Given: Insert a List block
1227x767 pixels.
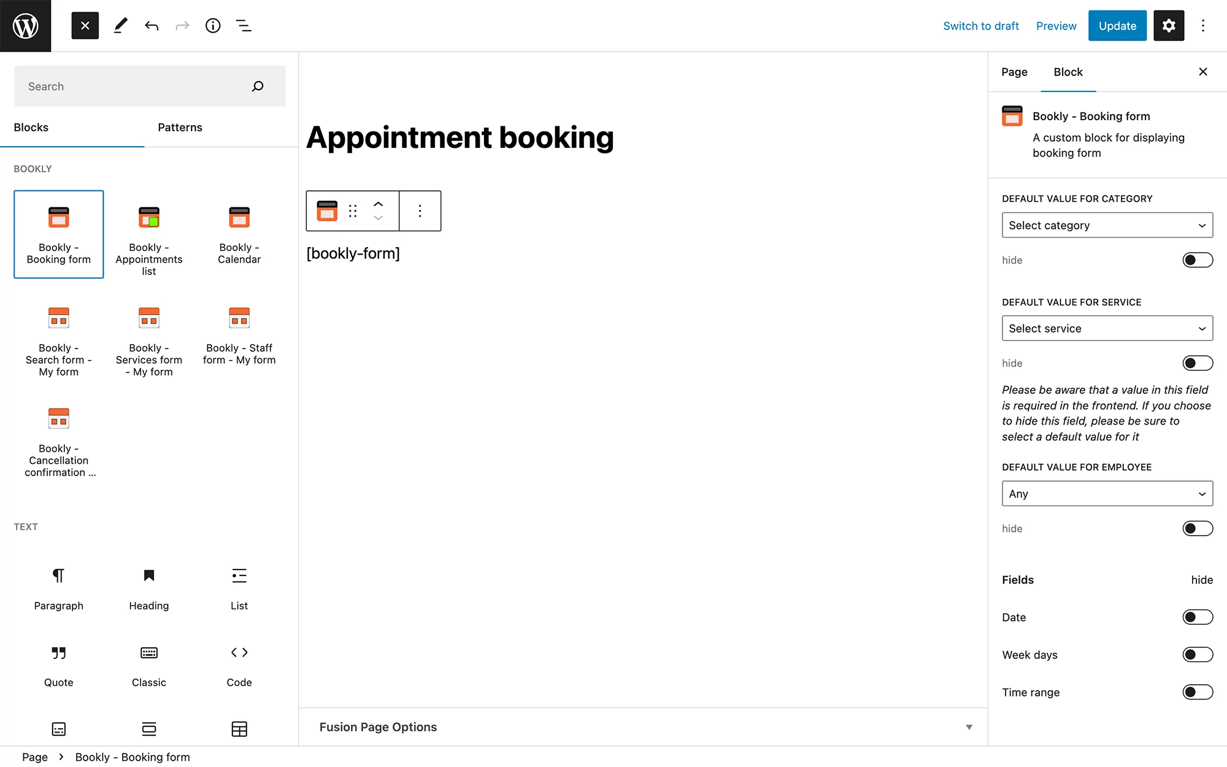Looking at the screenshot, I should coord(239,588).
